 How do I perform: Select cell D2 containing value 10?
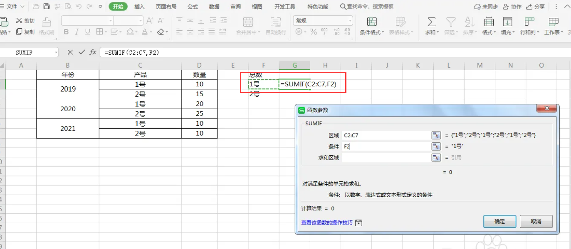[x=199, y=84]
